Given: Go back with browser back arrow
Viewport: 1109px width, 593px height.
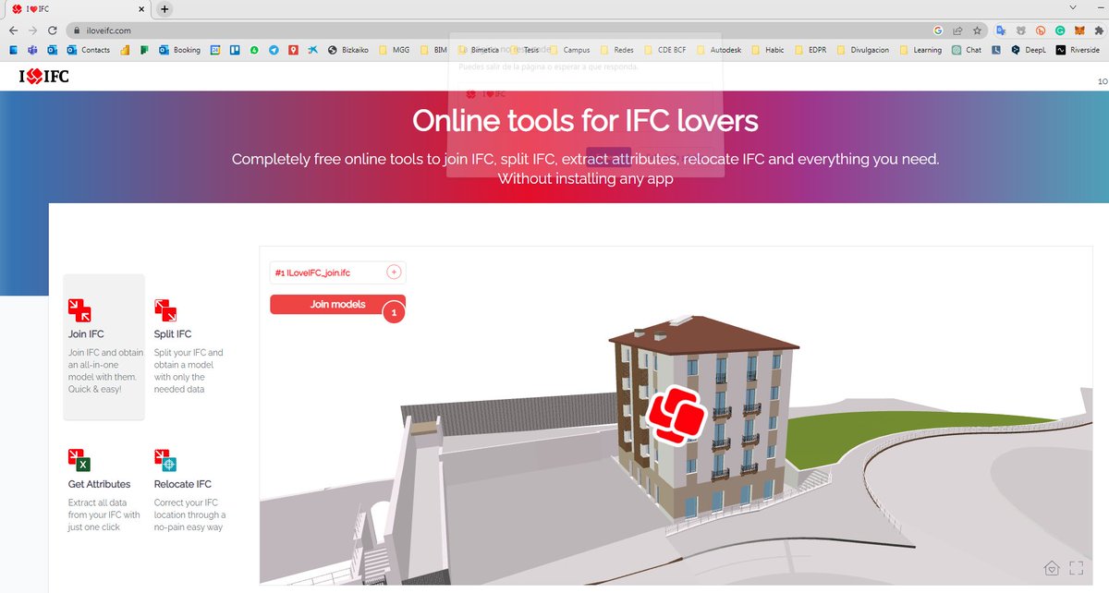Looking at the screenshot, I should 15,30.
